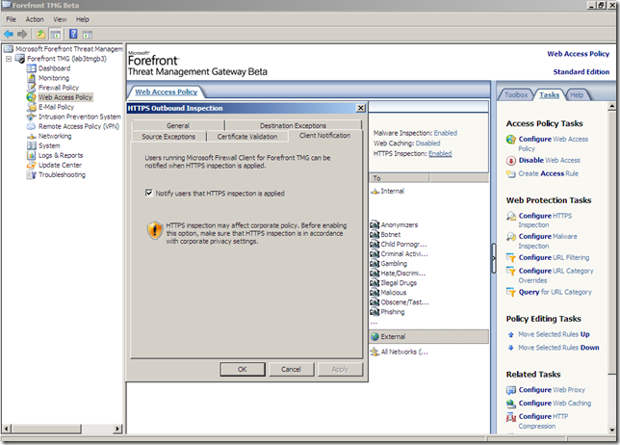620x445 pixels.
Task: Click the Configure URL Filtering funnel icon
Action: coord(511,258)
